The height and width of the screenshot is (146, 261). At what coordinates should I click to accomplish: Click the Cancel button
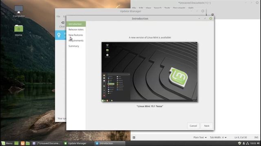tap(193, 126)
